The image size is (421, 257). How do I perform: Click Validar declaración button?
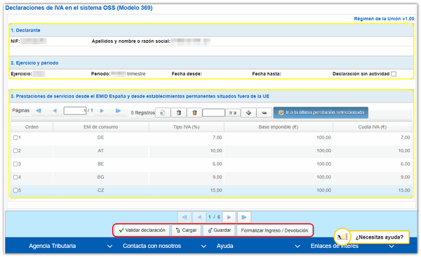[x=142, y=230]
